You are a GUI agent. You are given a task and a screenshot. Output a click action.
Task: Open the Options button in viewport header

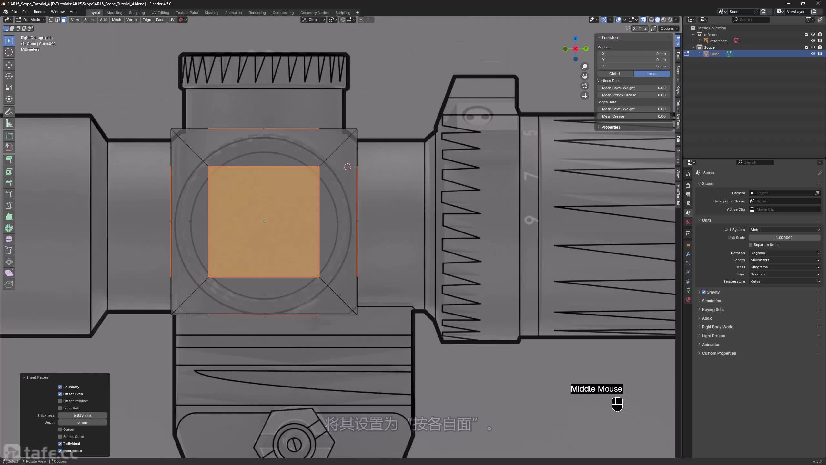coord(669,28)
